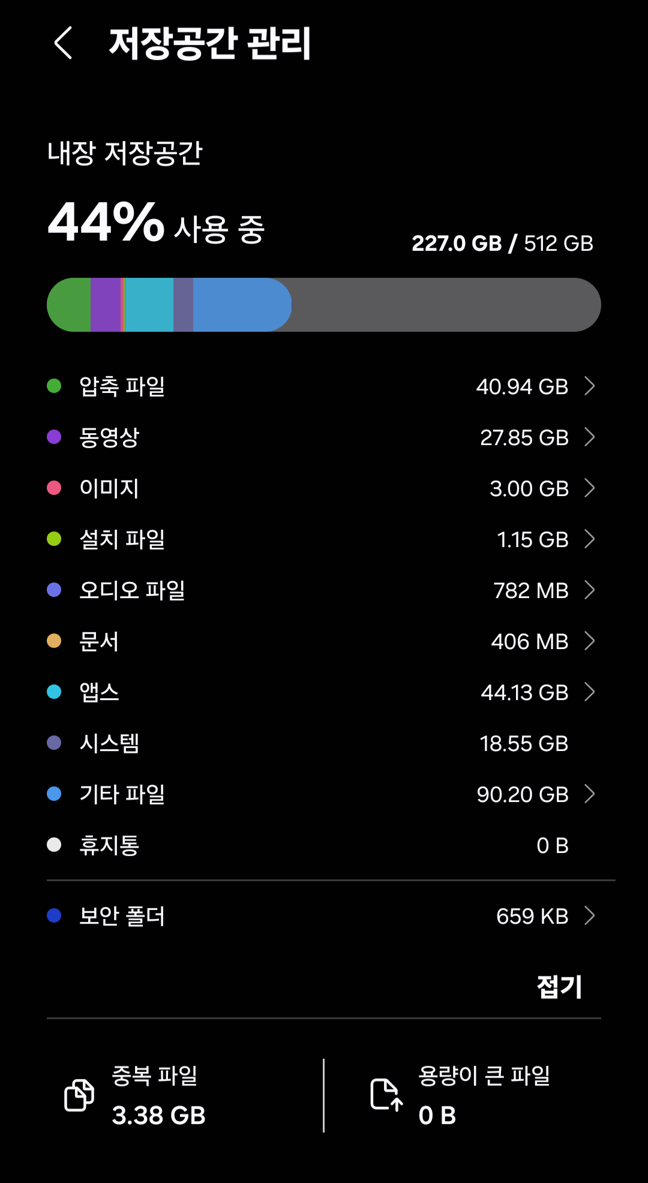Tap the duplicate files icon
This screenshot has height=1183, width=648.
pos(79,1095)
